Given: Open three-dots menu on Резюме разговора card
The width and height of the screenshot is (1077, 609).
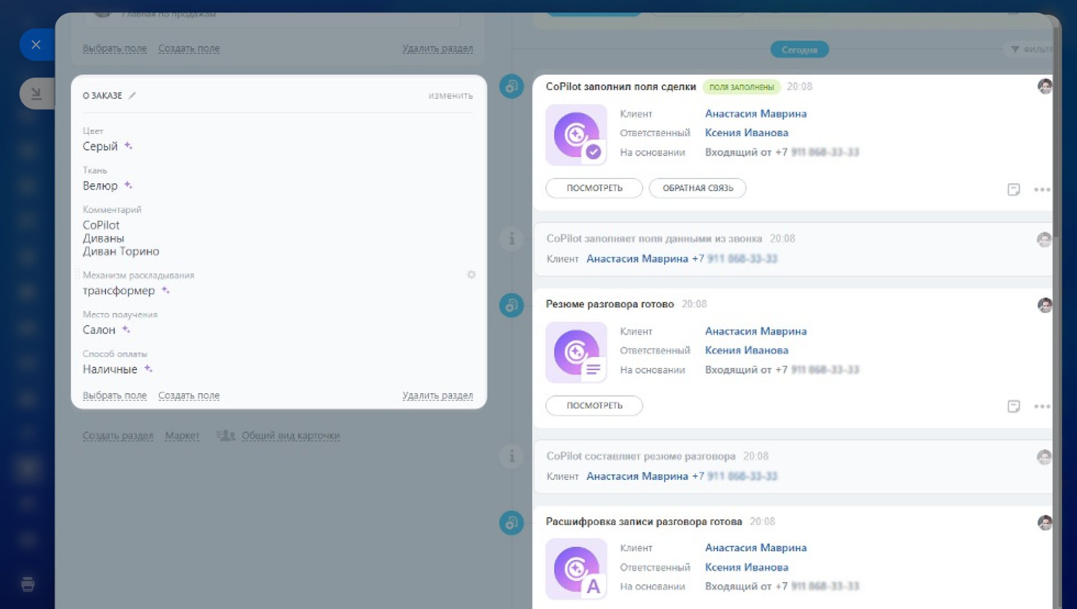Looking at the screenshot, I should 1042,407.
